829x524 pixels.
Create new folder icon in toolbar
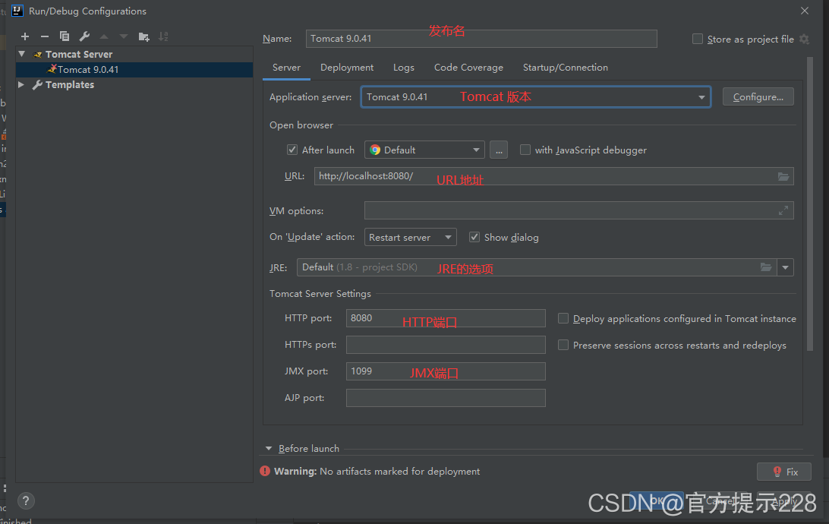pyautogui.click(x=143, y=36)
